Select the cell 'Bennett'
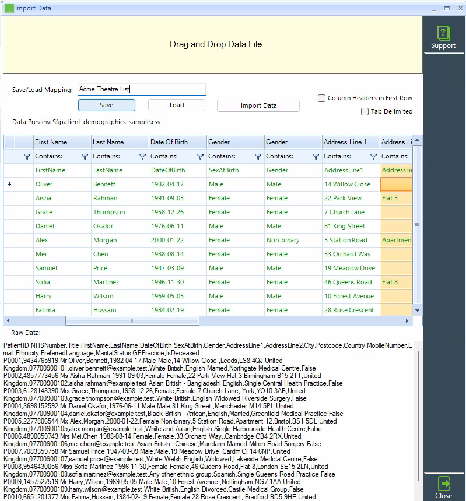 120,184
